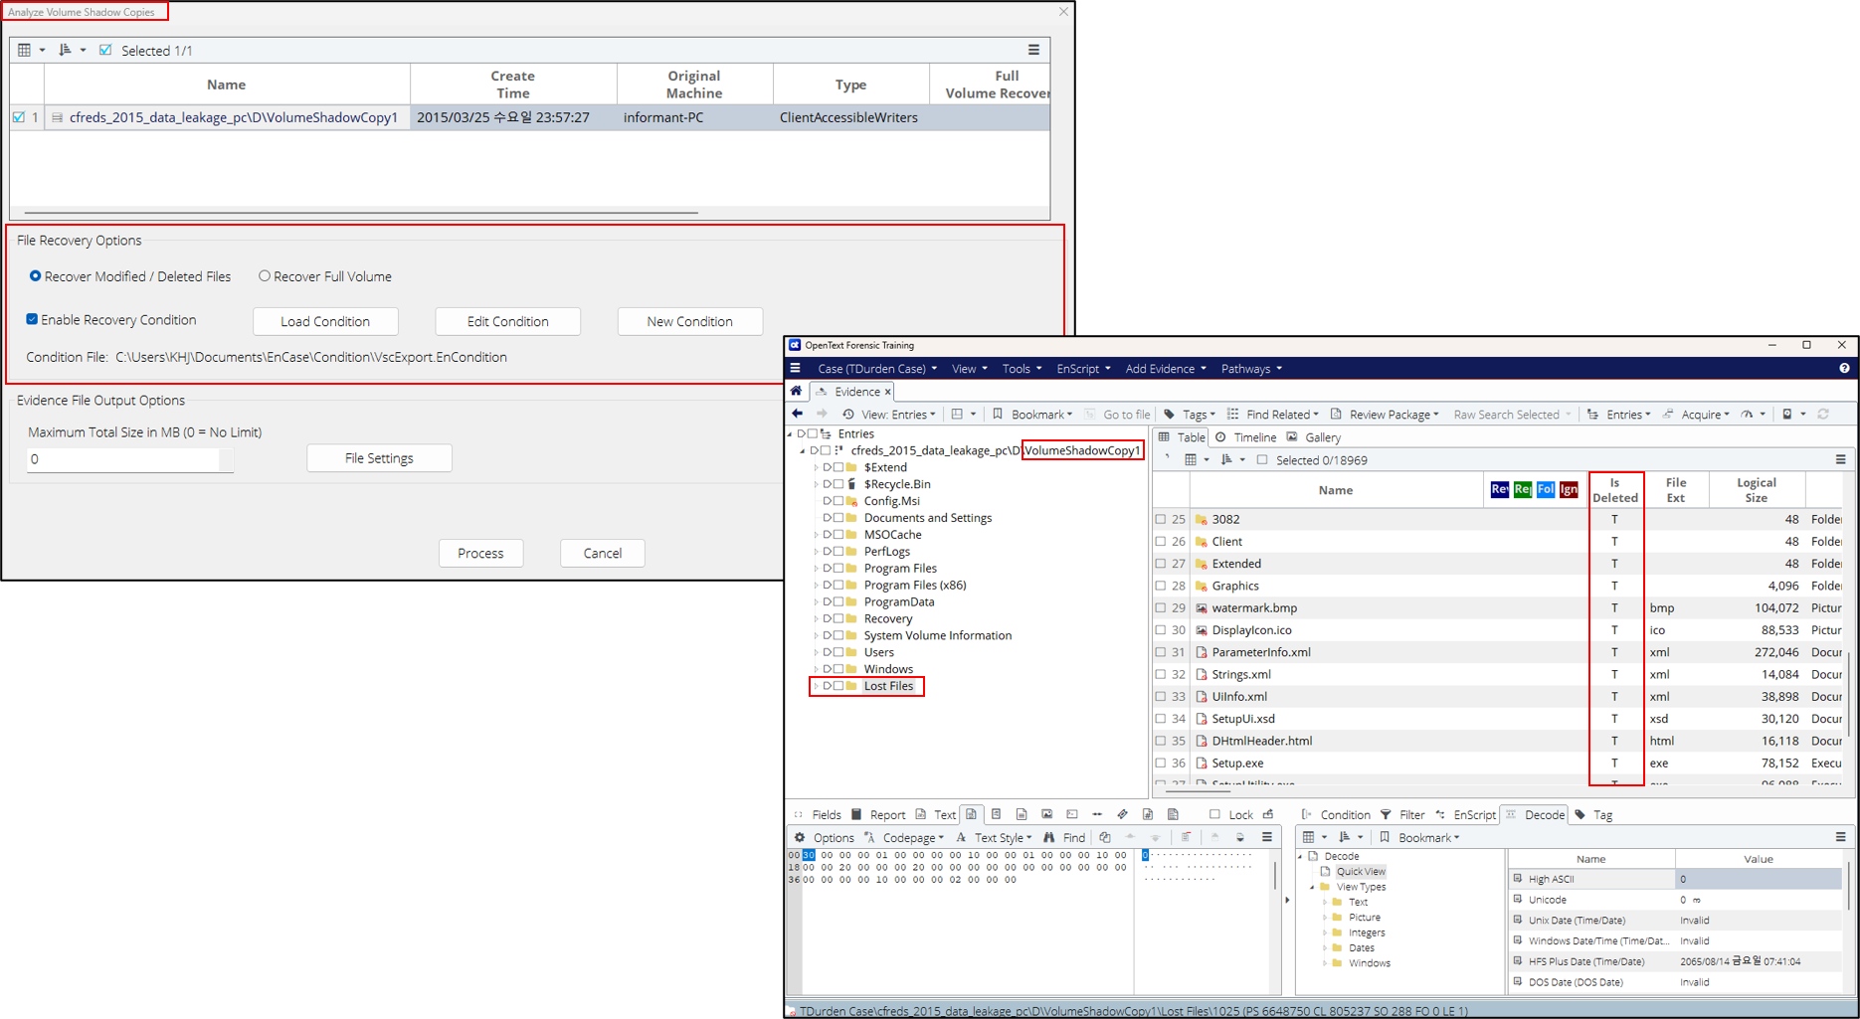Viewport: 1860px width, 1019px height.
Task: Click the Load Condition button
Action: tap(325, 321)
